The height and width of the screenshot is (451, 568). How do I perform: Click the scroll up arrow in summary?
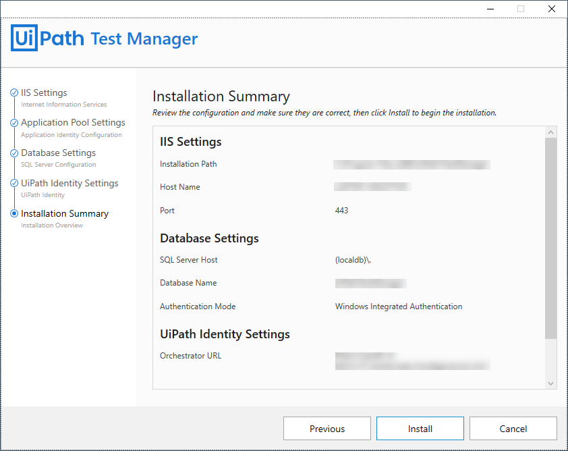(550, 132)
